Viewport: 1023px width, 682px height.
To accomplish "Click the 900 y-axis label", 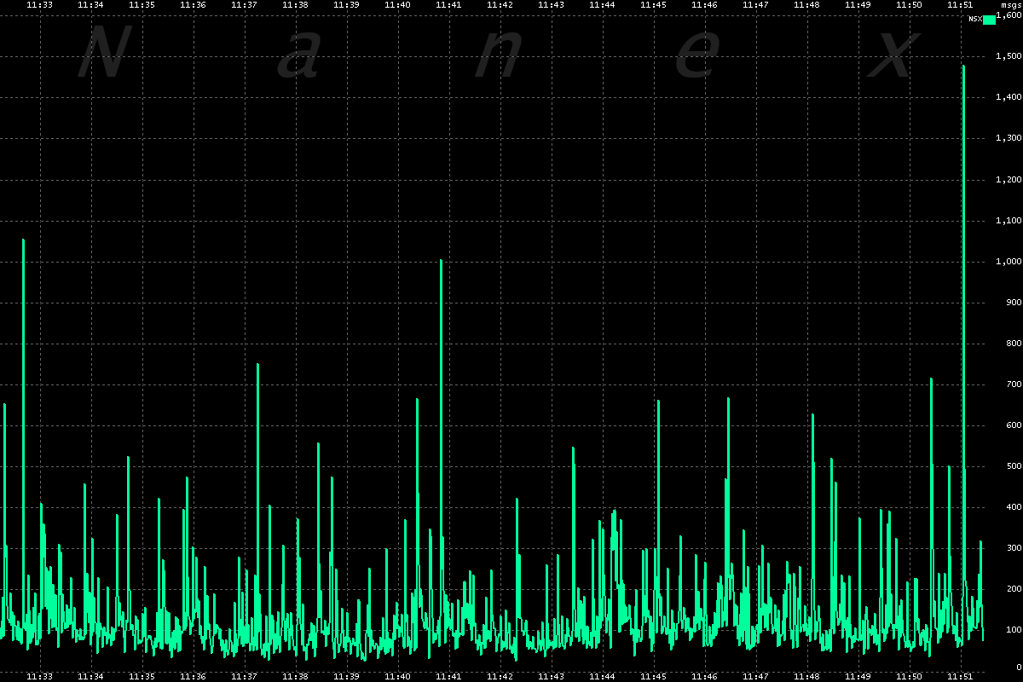I will (x=1014, y=303).
